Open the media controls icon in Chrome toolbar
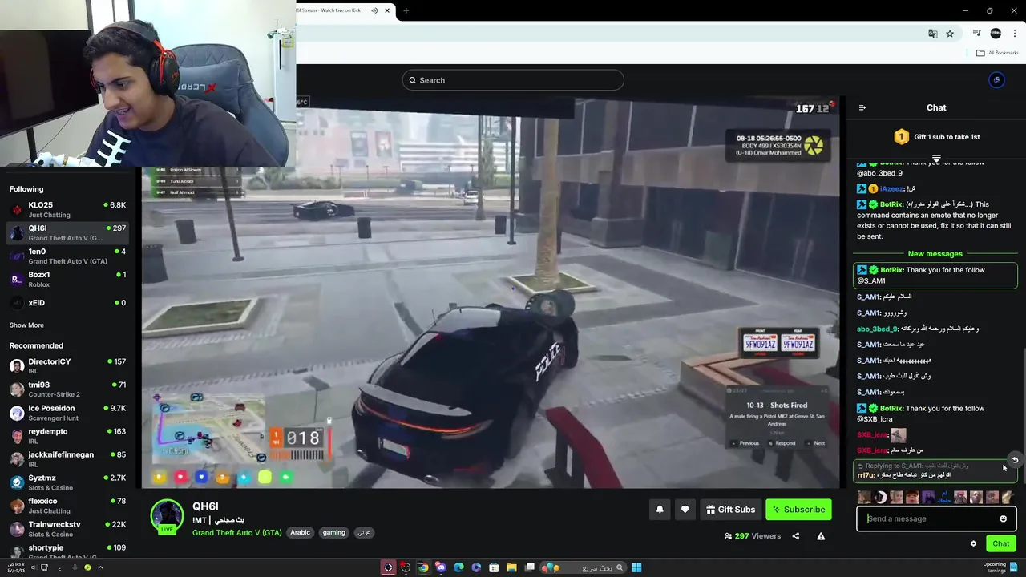Screen dimensions: 1026x577 click(976, 34)
